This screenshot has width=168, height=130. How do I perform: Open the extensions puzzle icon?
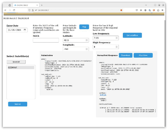pyautogui.click(x=158, y=10)
